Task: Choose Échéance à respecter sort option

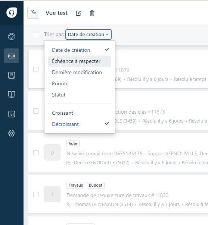Action: tap(80, 61)
